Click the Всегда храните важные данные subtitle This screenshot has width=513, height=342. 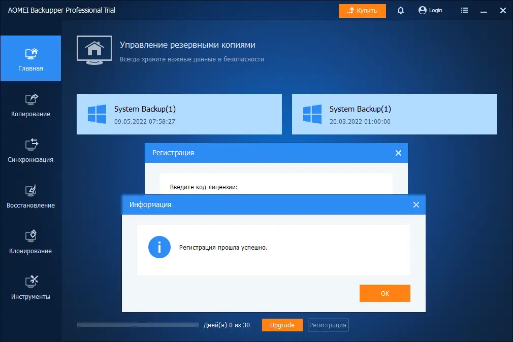click(x=191, y=59)
